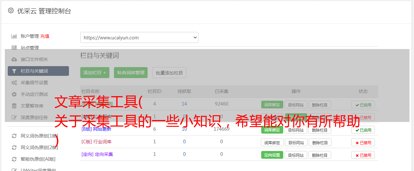Click the 栏目ID value 6
The height and width of the screenshot is (171, 414).
coord(155,129)
